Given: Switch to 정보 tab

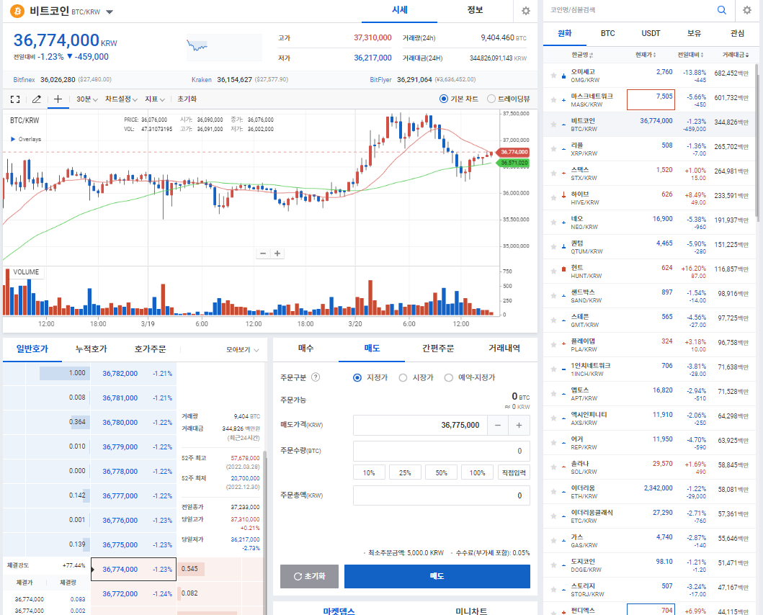Looking at the screenshot, I should pyautogui.click(x=475, y=10).
